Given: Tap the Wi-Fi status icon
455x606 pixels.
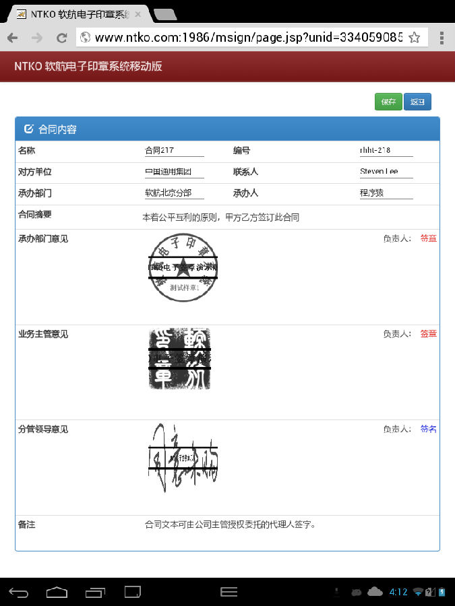Looking at the screenshot, I should coord(418,592).
